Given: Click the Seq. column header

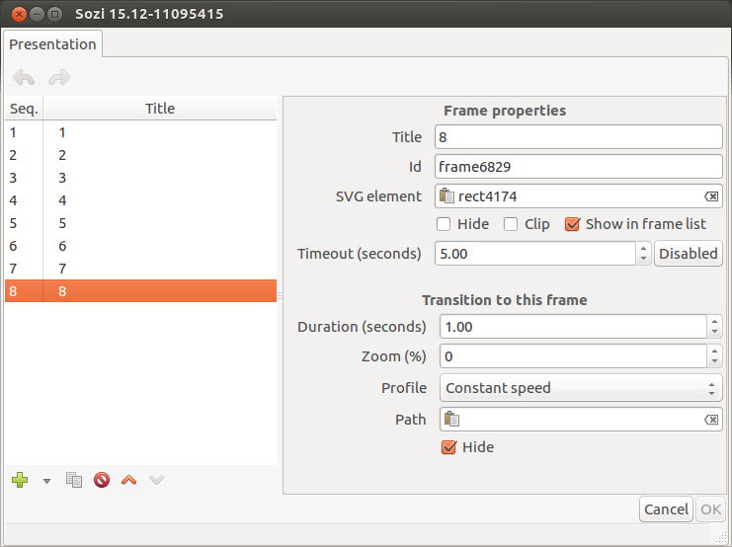Looking at the screenshot, I should point(24,109).
